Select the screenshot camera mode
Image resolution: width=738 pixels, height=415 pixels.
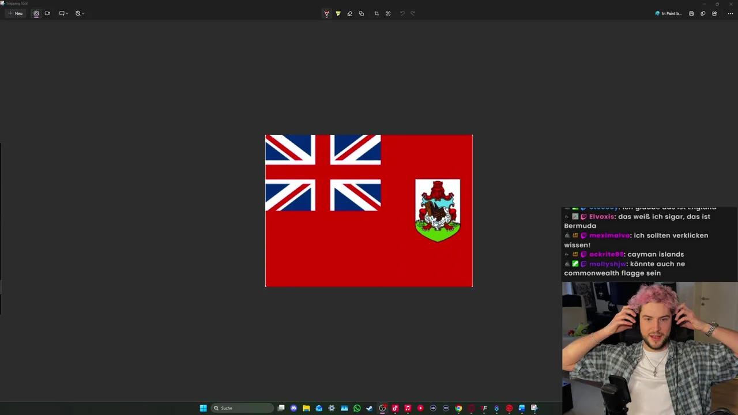coord(36,13)
